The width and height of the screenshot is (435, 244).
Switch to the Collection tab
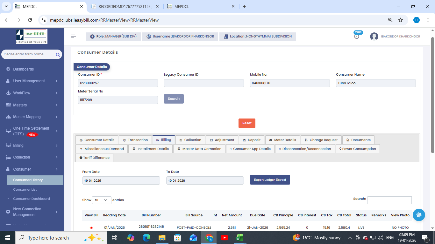point(190,140)
